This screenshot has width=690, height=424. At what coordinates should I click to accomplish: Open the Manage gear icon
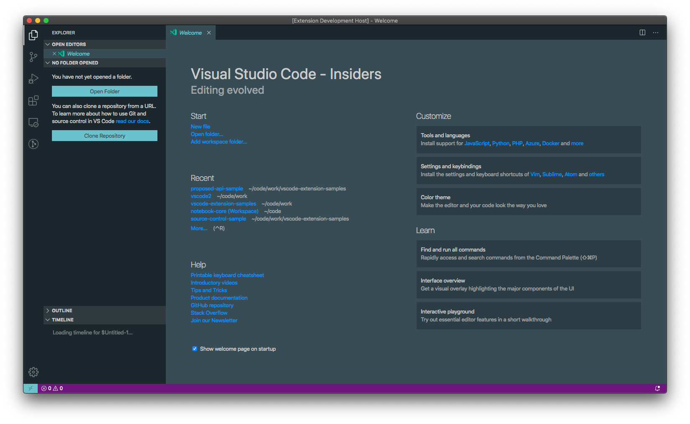tap(33, 372)
